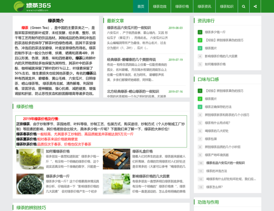This screenshot has height=211, width=274.
Task: Open 【经验】辨别绿茶真伪的技巧 in 资讯排行
Action: (x=224, y=40)
